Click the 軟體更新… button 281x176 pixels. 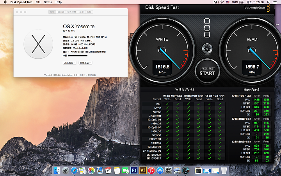[x=85, y=63]
